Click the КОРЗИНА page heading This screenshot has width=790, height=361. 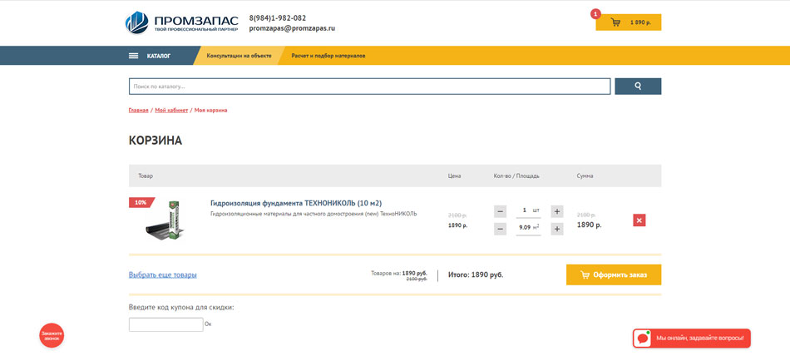156,141
